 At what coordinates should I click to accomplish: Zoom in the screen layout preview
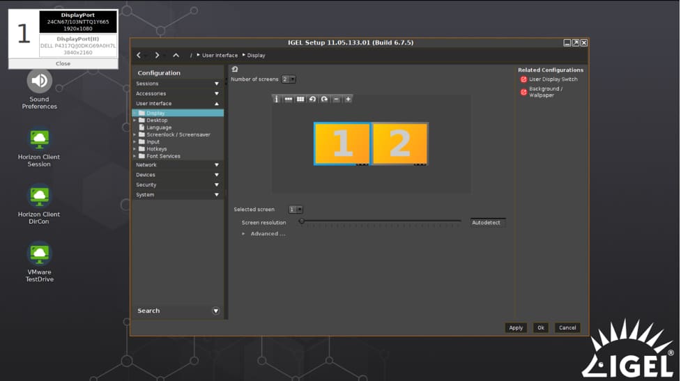point(348,100)
